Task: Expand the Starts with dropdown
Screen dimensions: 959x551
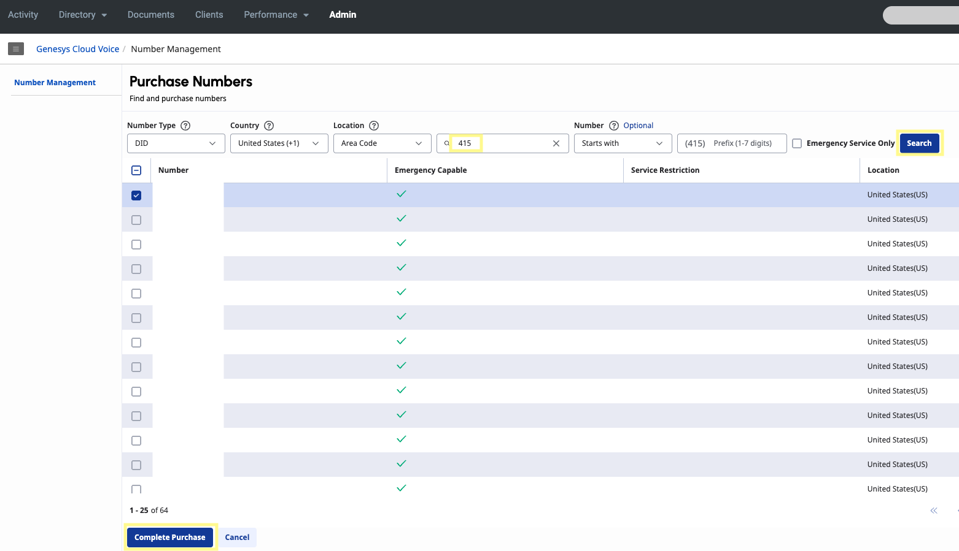Action: [623, 143]
